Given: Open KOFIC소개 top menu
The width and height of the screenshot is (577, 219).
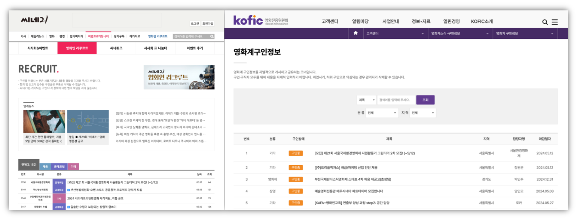Looking at the screenshot, I should pyautogui.click(x=482, y=21).
